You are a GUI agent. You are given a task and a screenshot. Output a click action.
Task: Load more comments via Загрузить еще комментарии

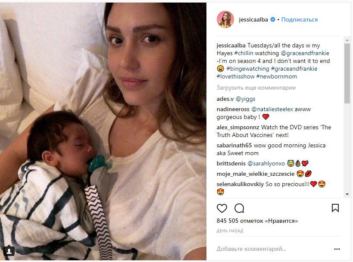tap(256, 88)
